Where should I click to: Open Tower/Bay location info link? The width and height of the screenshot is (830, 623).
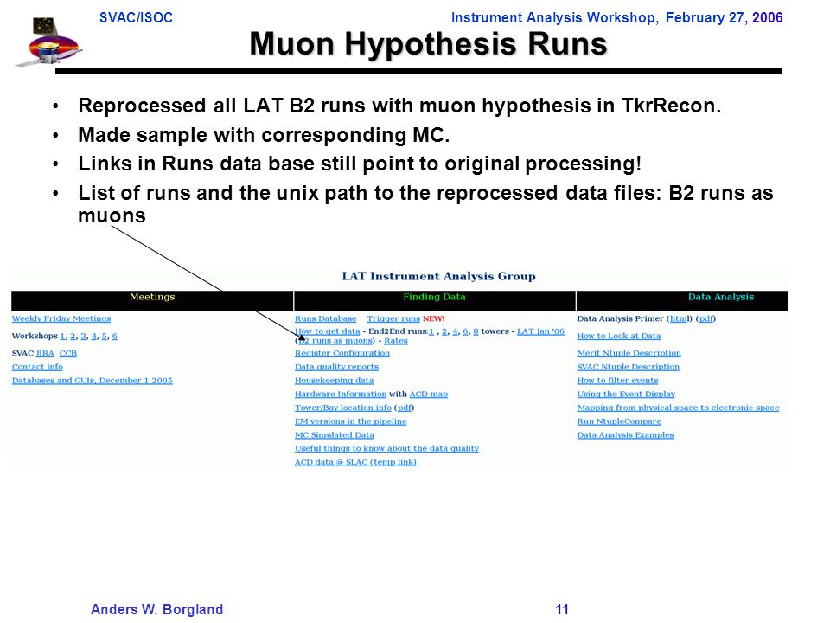(343, 408)
